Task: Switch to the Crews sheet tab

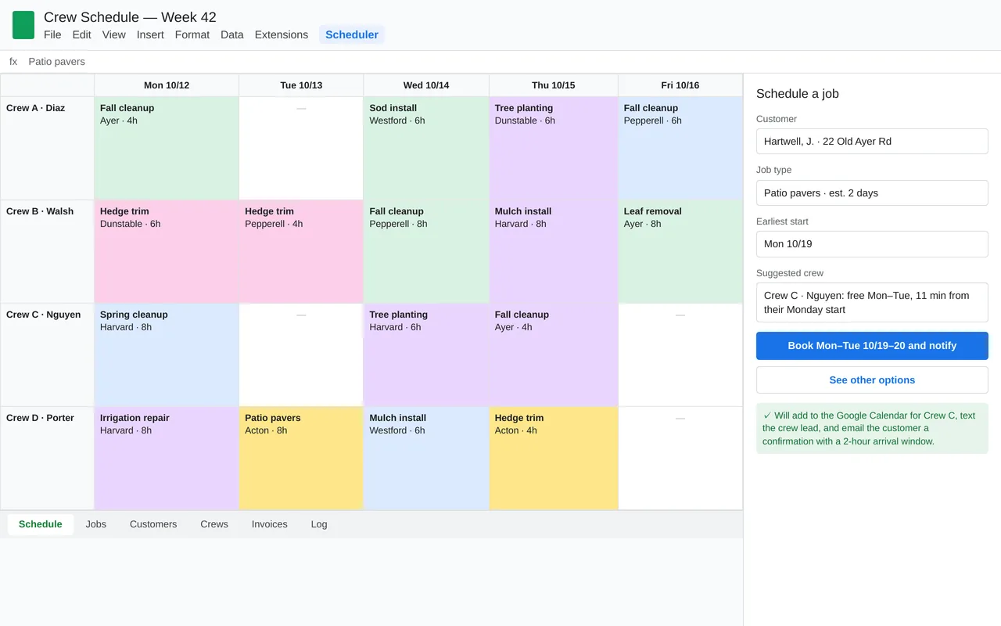Action: (214, 524)
